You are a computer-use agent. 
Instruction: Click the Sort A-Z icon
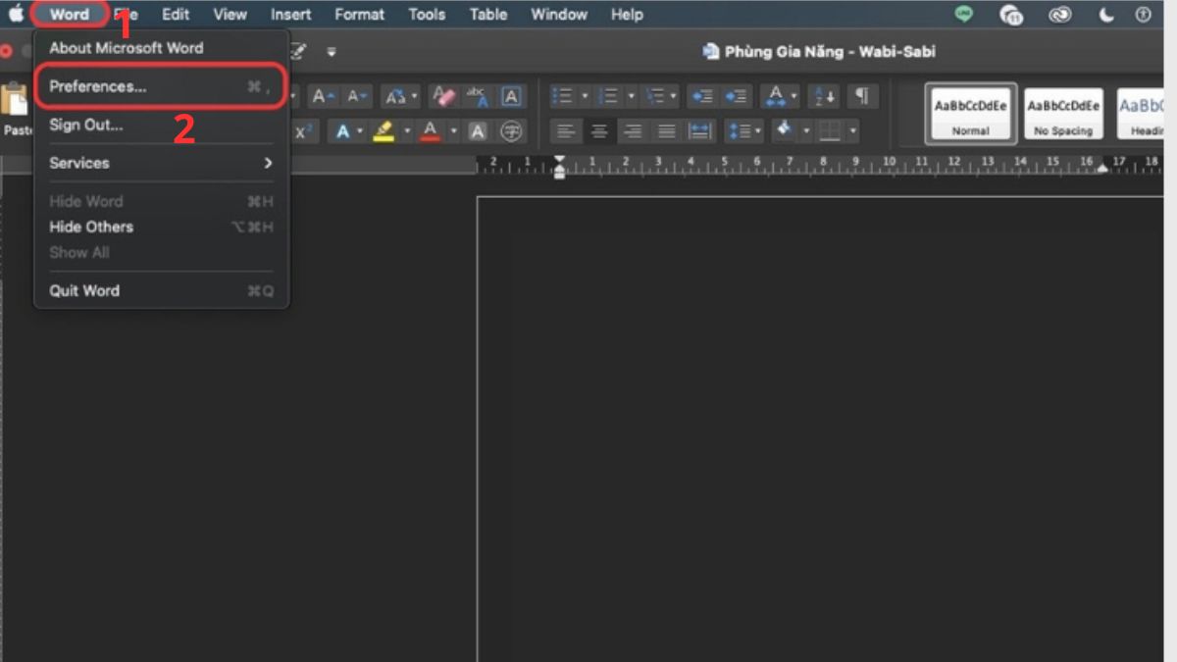coord(823,96)
